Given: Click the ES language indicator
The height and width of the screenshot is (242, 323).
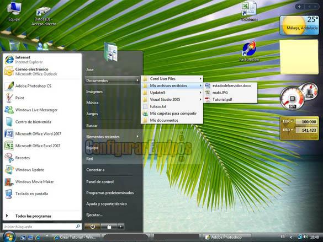Looking at the screenshot, I should click(x=283, y=236).
